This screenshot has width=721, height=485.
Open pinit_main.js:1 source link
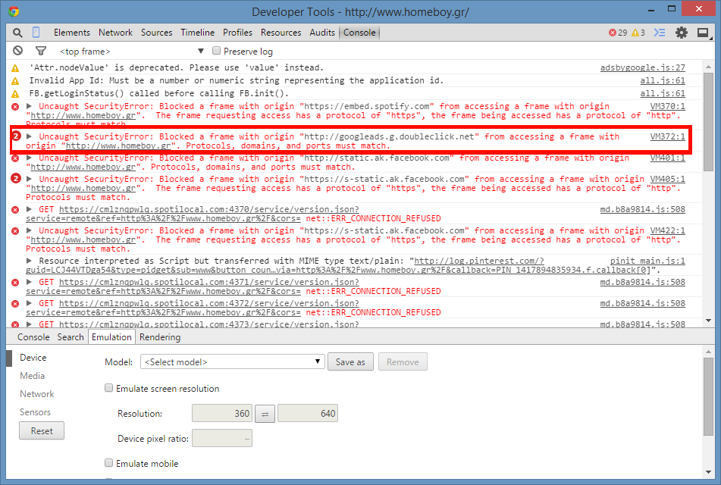point(647,261)
